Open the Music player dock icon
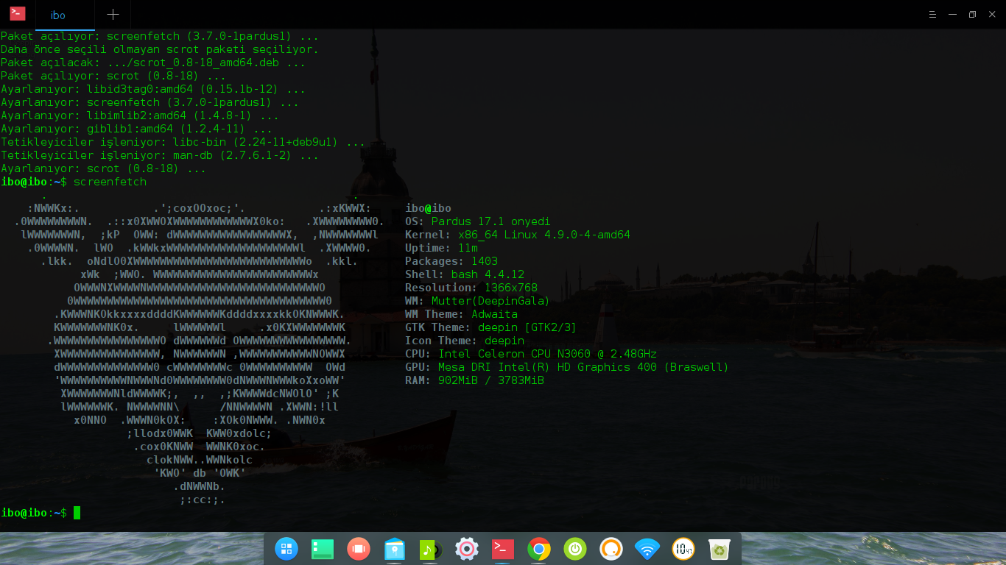The height and width of the screenshot is (565, 1006). pos(430,549)
